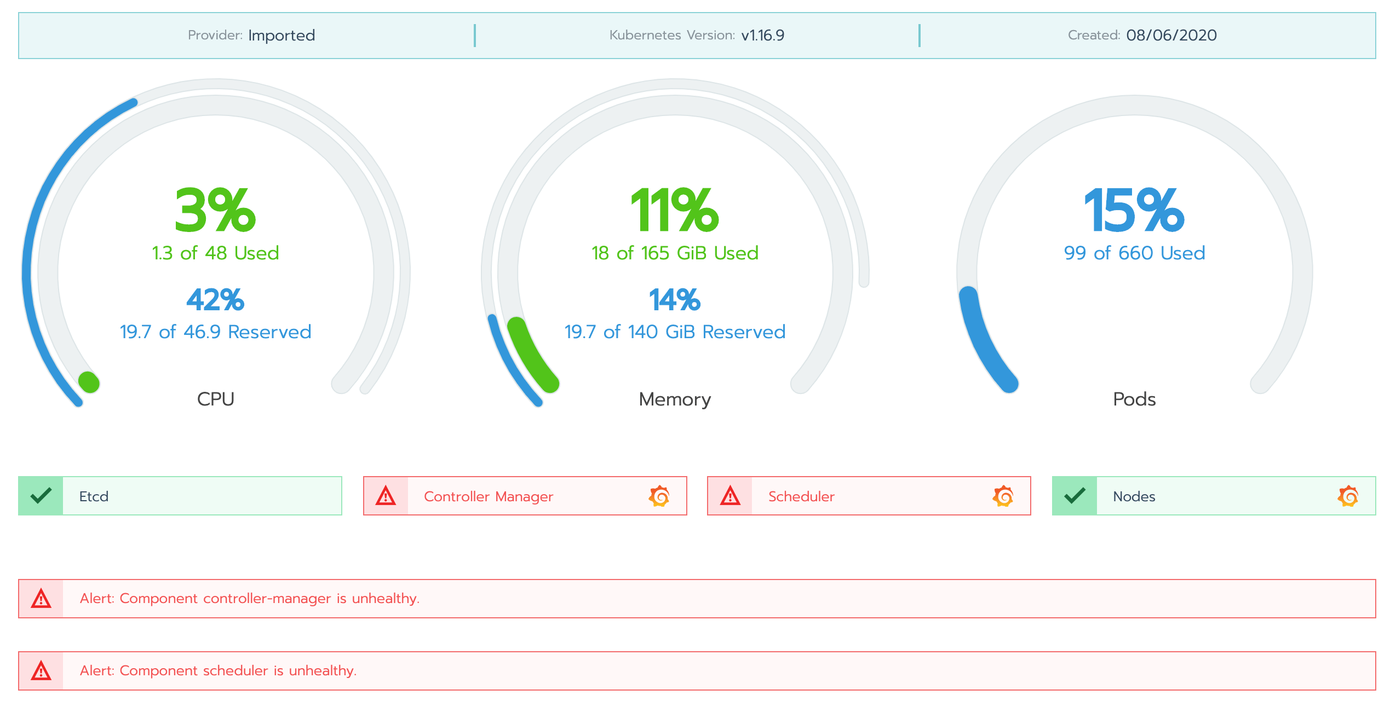This screenshot has width=1396, height=707.
Task: Click the Etcd green checkmark icon
Action: 41,496
